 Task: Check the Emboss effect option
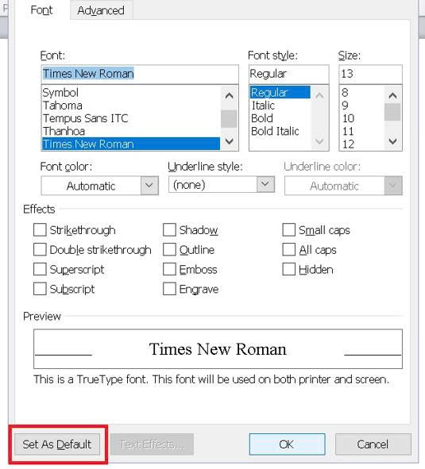[x=169, y=270]
